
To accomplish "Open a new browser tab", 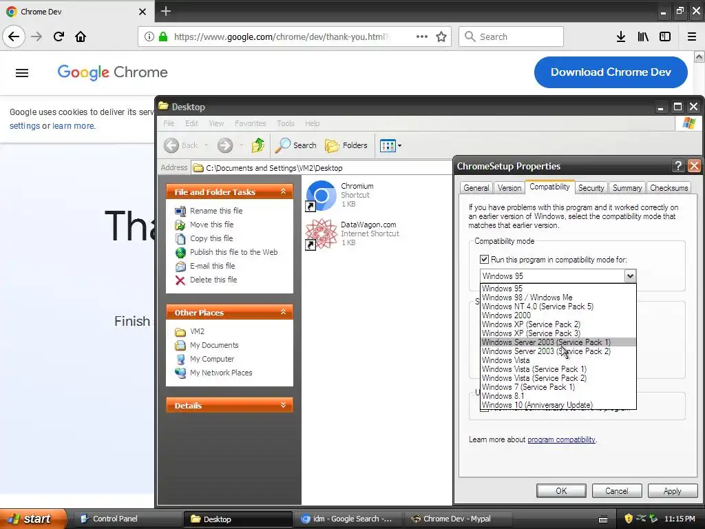I will click(x=165, y=11).
